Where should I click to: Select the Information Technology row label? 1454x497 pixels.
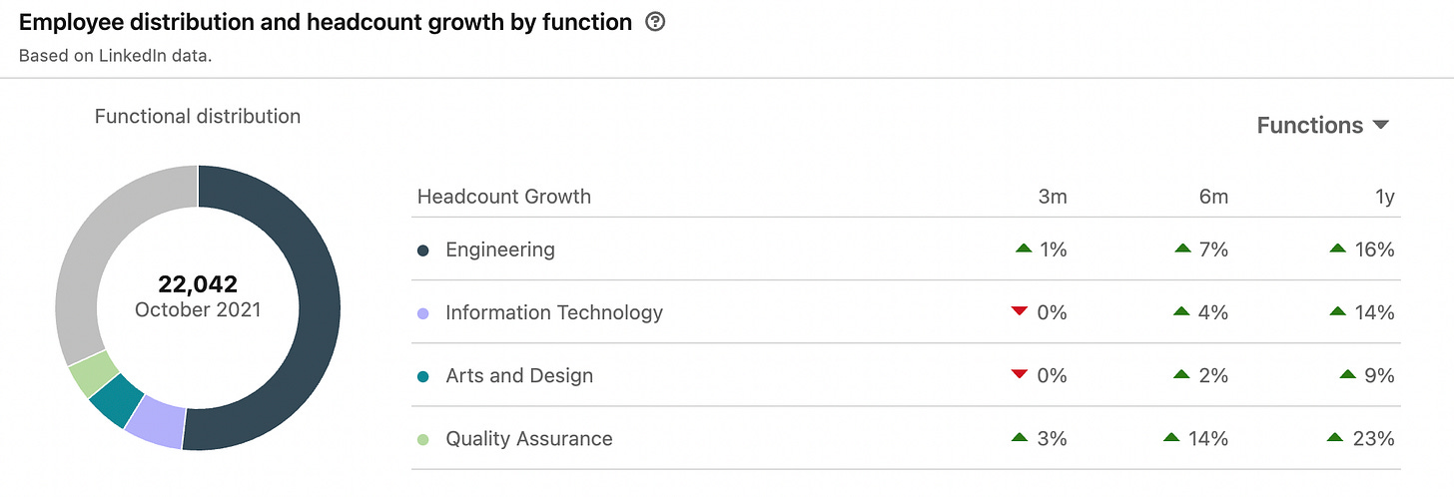pyautogui.click(x=554, y=313)
